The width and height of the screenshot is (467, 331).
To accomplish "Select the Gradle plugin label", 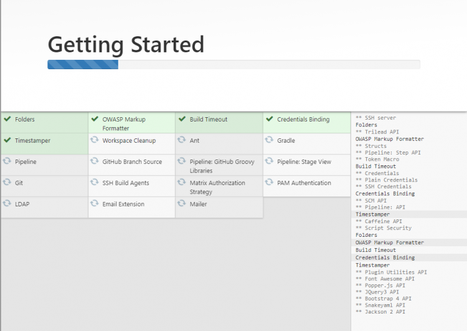I will pyautogui.click(x=286, y=140).
